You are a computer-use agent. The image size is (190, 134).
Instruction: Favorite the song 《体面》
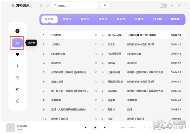coord(96,45)
